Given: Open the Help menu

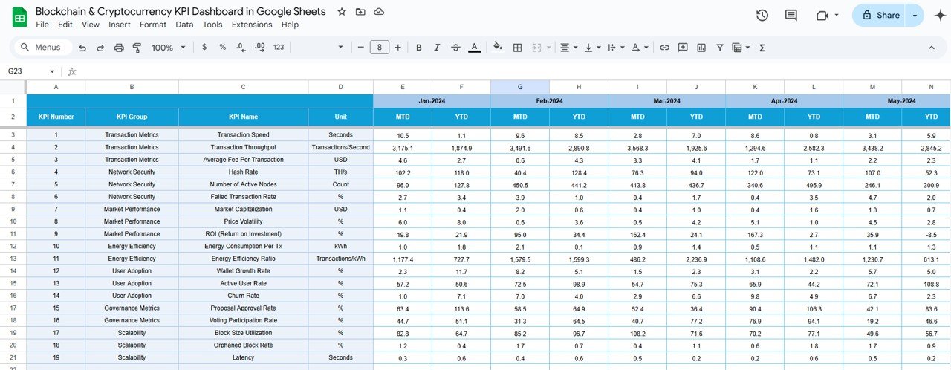Looking at the screenshot, I should (x=290, y=25).
